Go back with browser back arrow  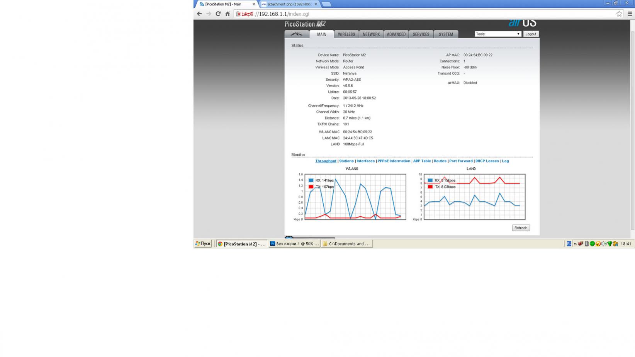click(199, 14)
